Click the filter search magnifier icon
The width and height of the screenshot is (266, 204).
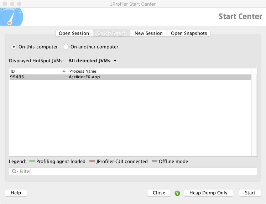click(x=15, y=172)
